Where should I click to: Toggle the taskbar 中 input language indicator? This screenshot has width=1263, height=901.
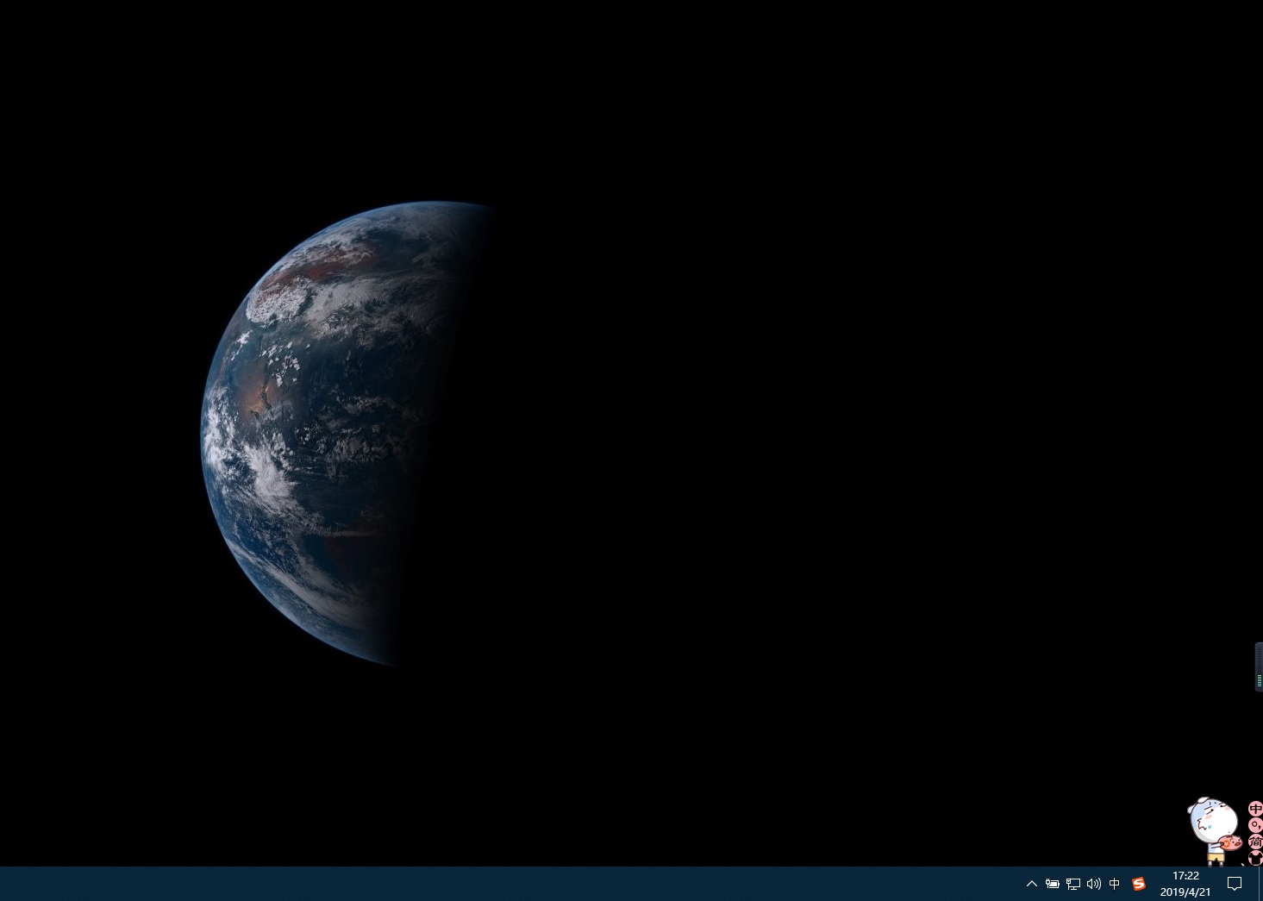pos(1115,884)
